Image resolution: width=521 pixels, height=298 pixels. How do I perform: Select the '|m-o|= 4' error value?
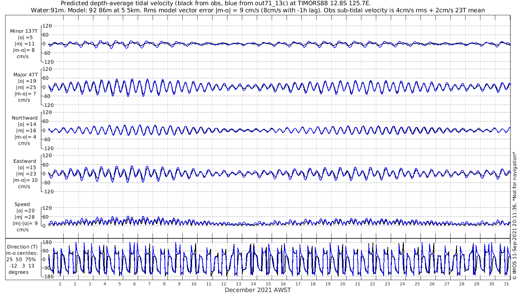click(x=25, y=137)
